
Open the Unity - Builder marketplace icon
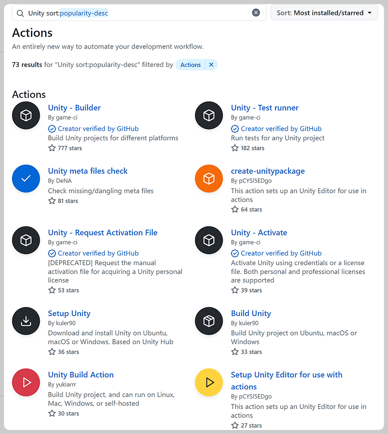[26, 115]
